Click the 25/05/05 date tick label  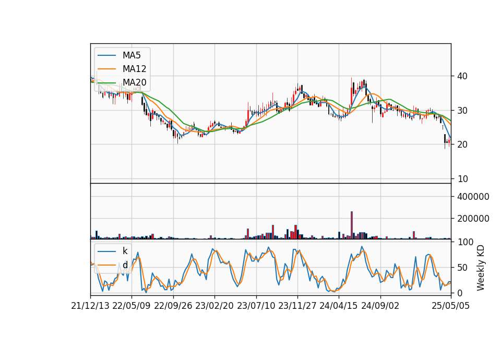(x=451, y=306)
